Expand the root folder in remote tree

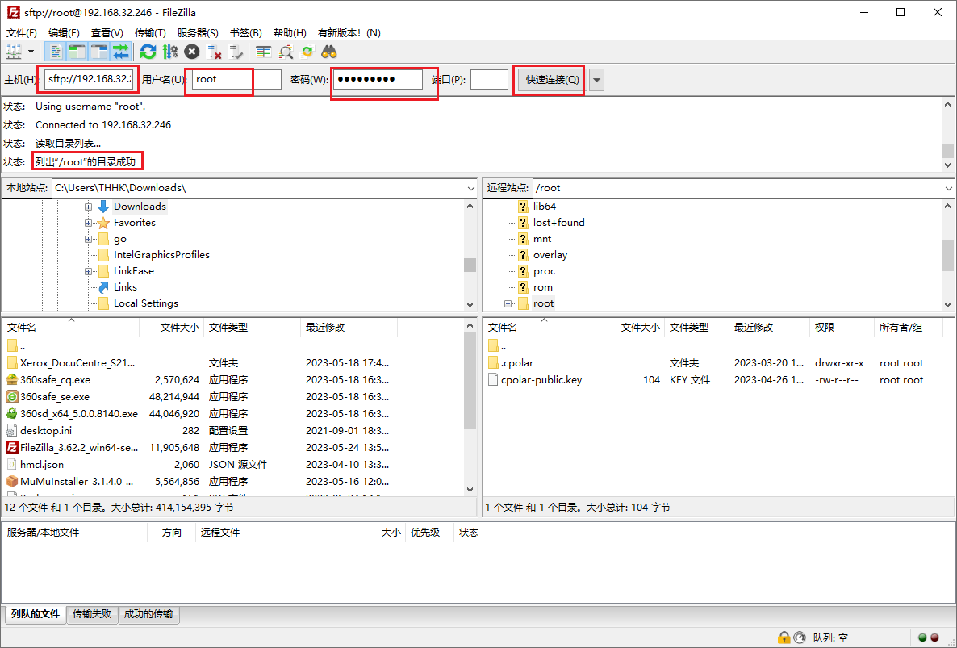(x=508, y=303)
